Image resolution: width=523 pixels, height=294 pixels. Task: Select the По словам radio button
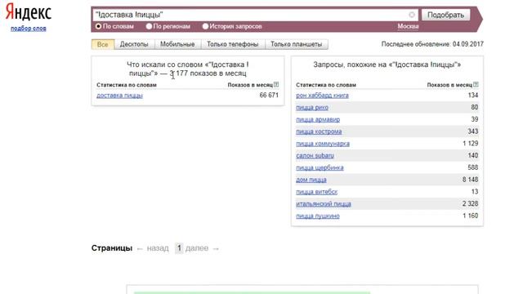click(x=98, y=26)
